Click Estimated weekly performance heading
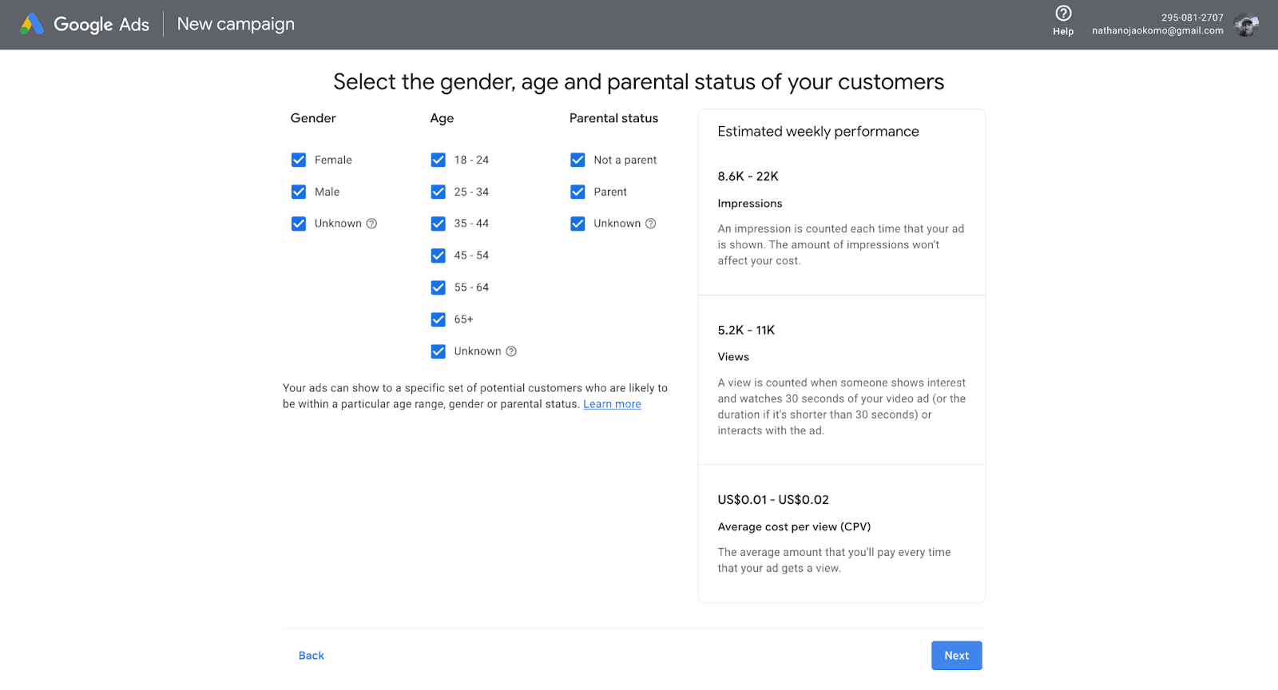This screenshot has height=690, width=1278. point(818,132)
